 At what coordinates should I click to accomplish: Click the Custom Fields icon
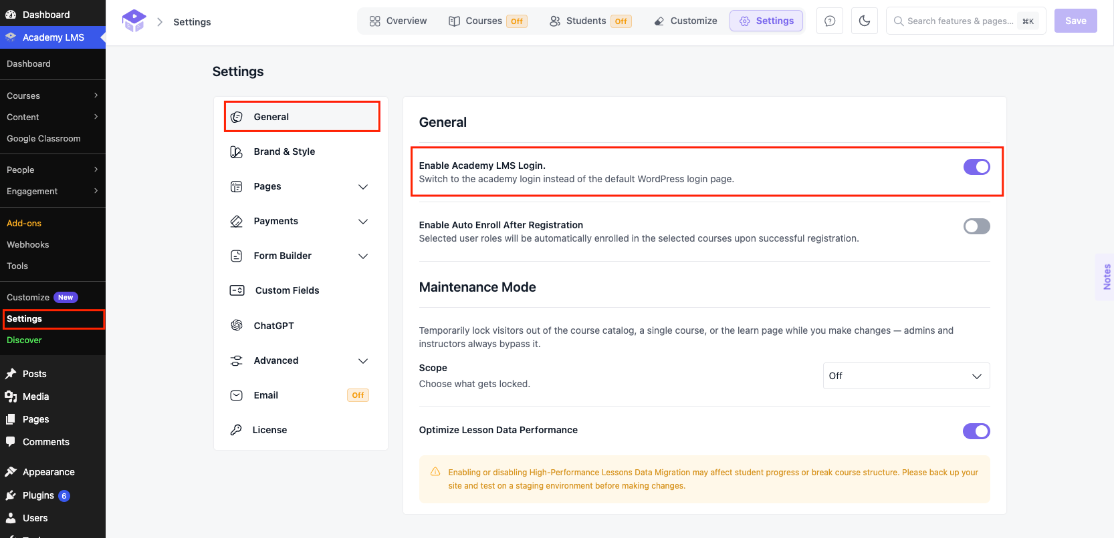[237, 290]
